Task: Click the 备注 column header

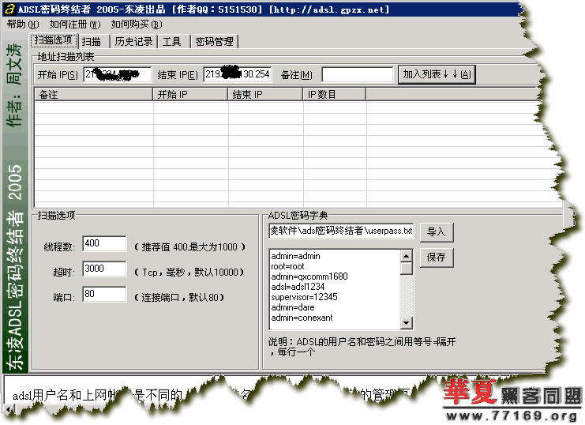Action: [x=94, y=95]
